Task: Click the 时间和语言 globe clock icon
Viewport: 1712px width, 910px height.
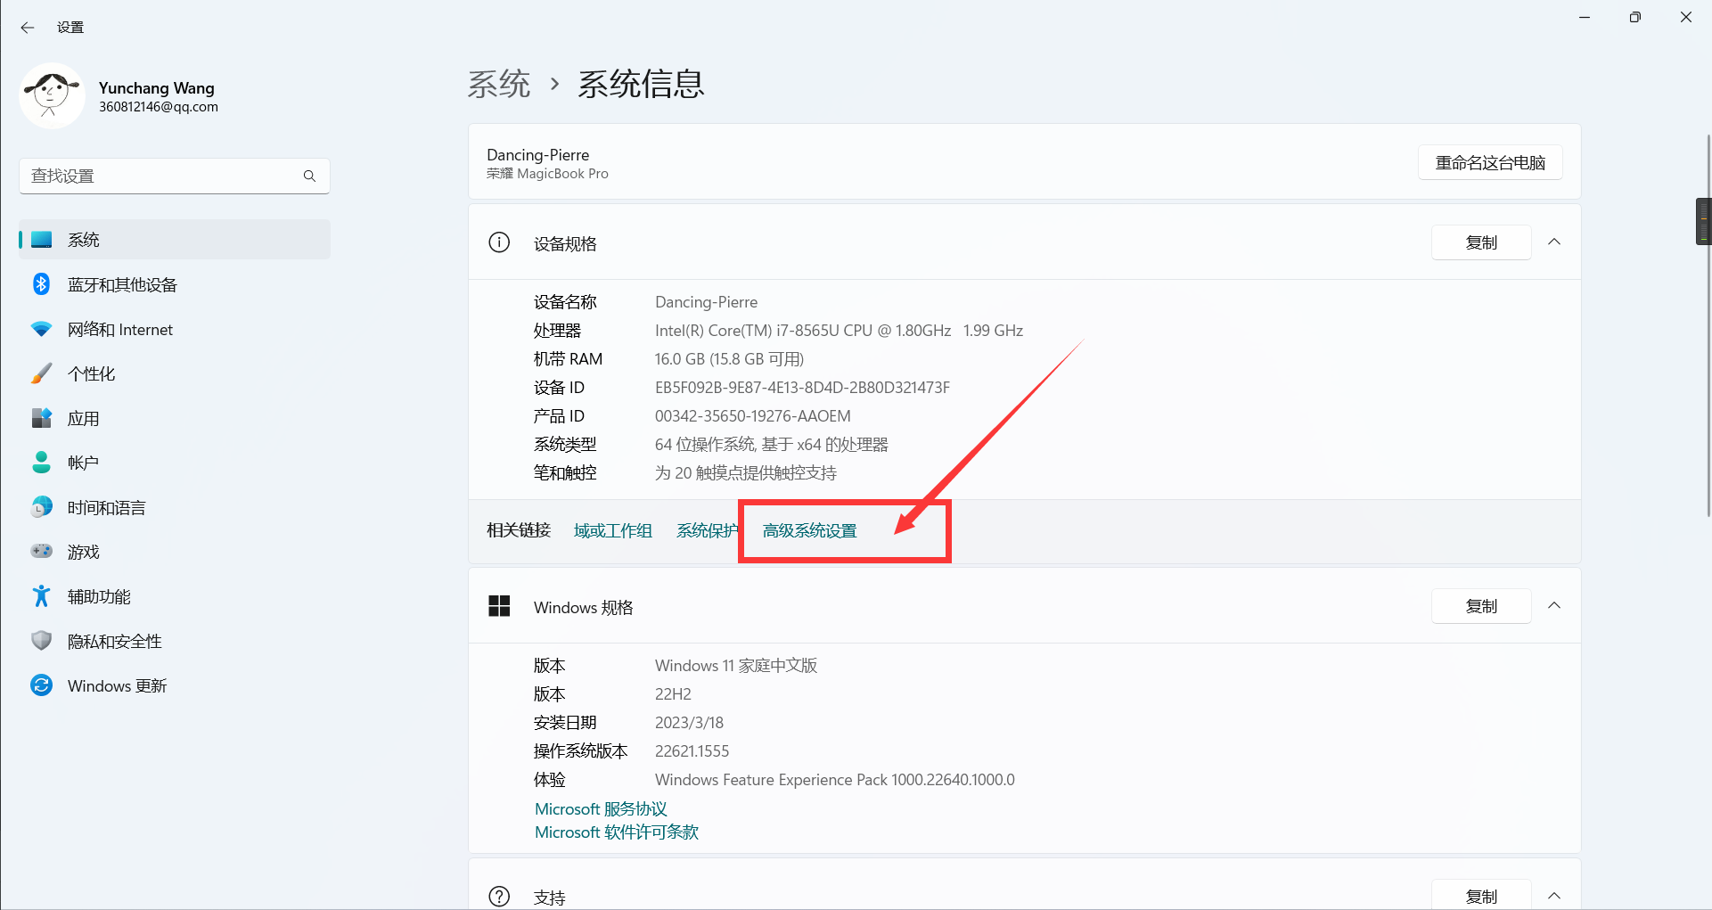Action: pos(41,507)
